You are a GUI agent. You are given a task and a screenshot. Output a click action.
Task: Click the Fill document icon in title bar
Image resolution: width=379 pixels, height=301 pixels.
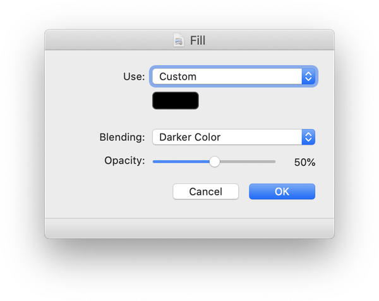tap(179, 40)
